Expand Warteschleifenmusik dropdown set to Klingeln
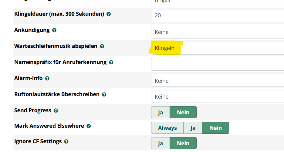284x152 pixels. [x=217, y=48]
